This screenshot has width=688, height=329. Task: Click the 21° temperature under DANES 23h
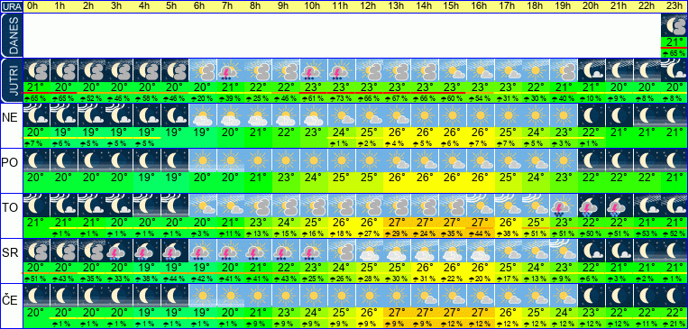click(674, 42)
